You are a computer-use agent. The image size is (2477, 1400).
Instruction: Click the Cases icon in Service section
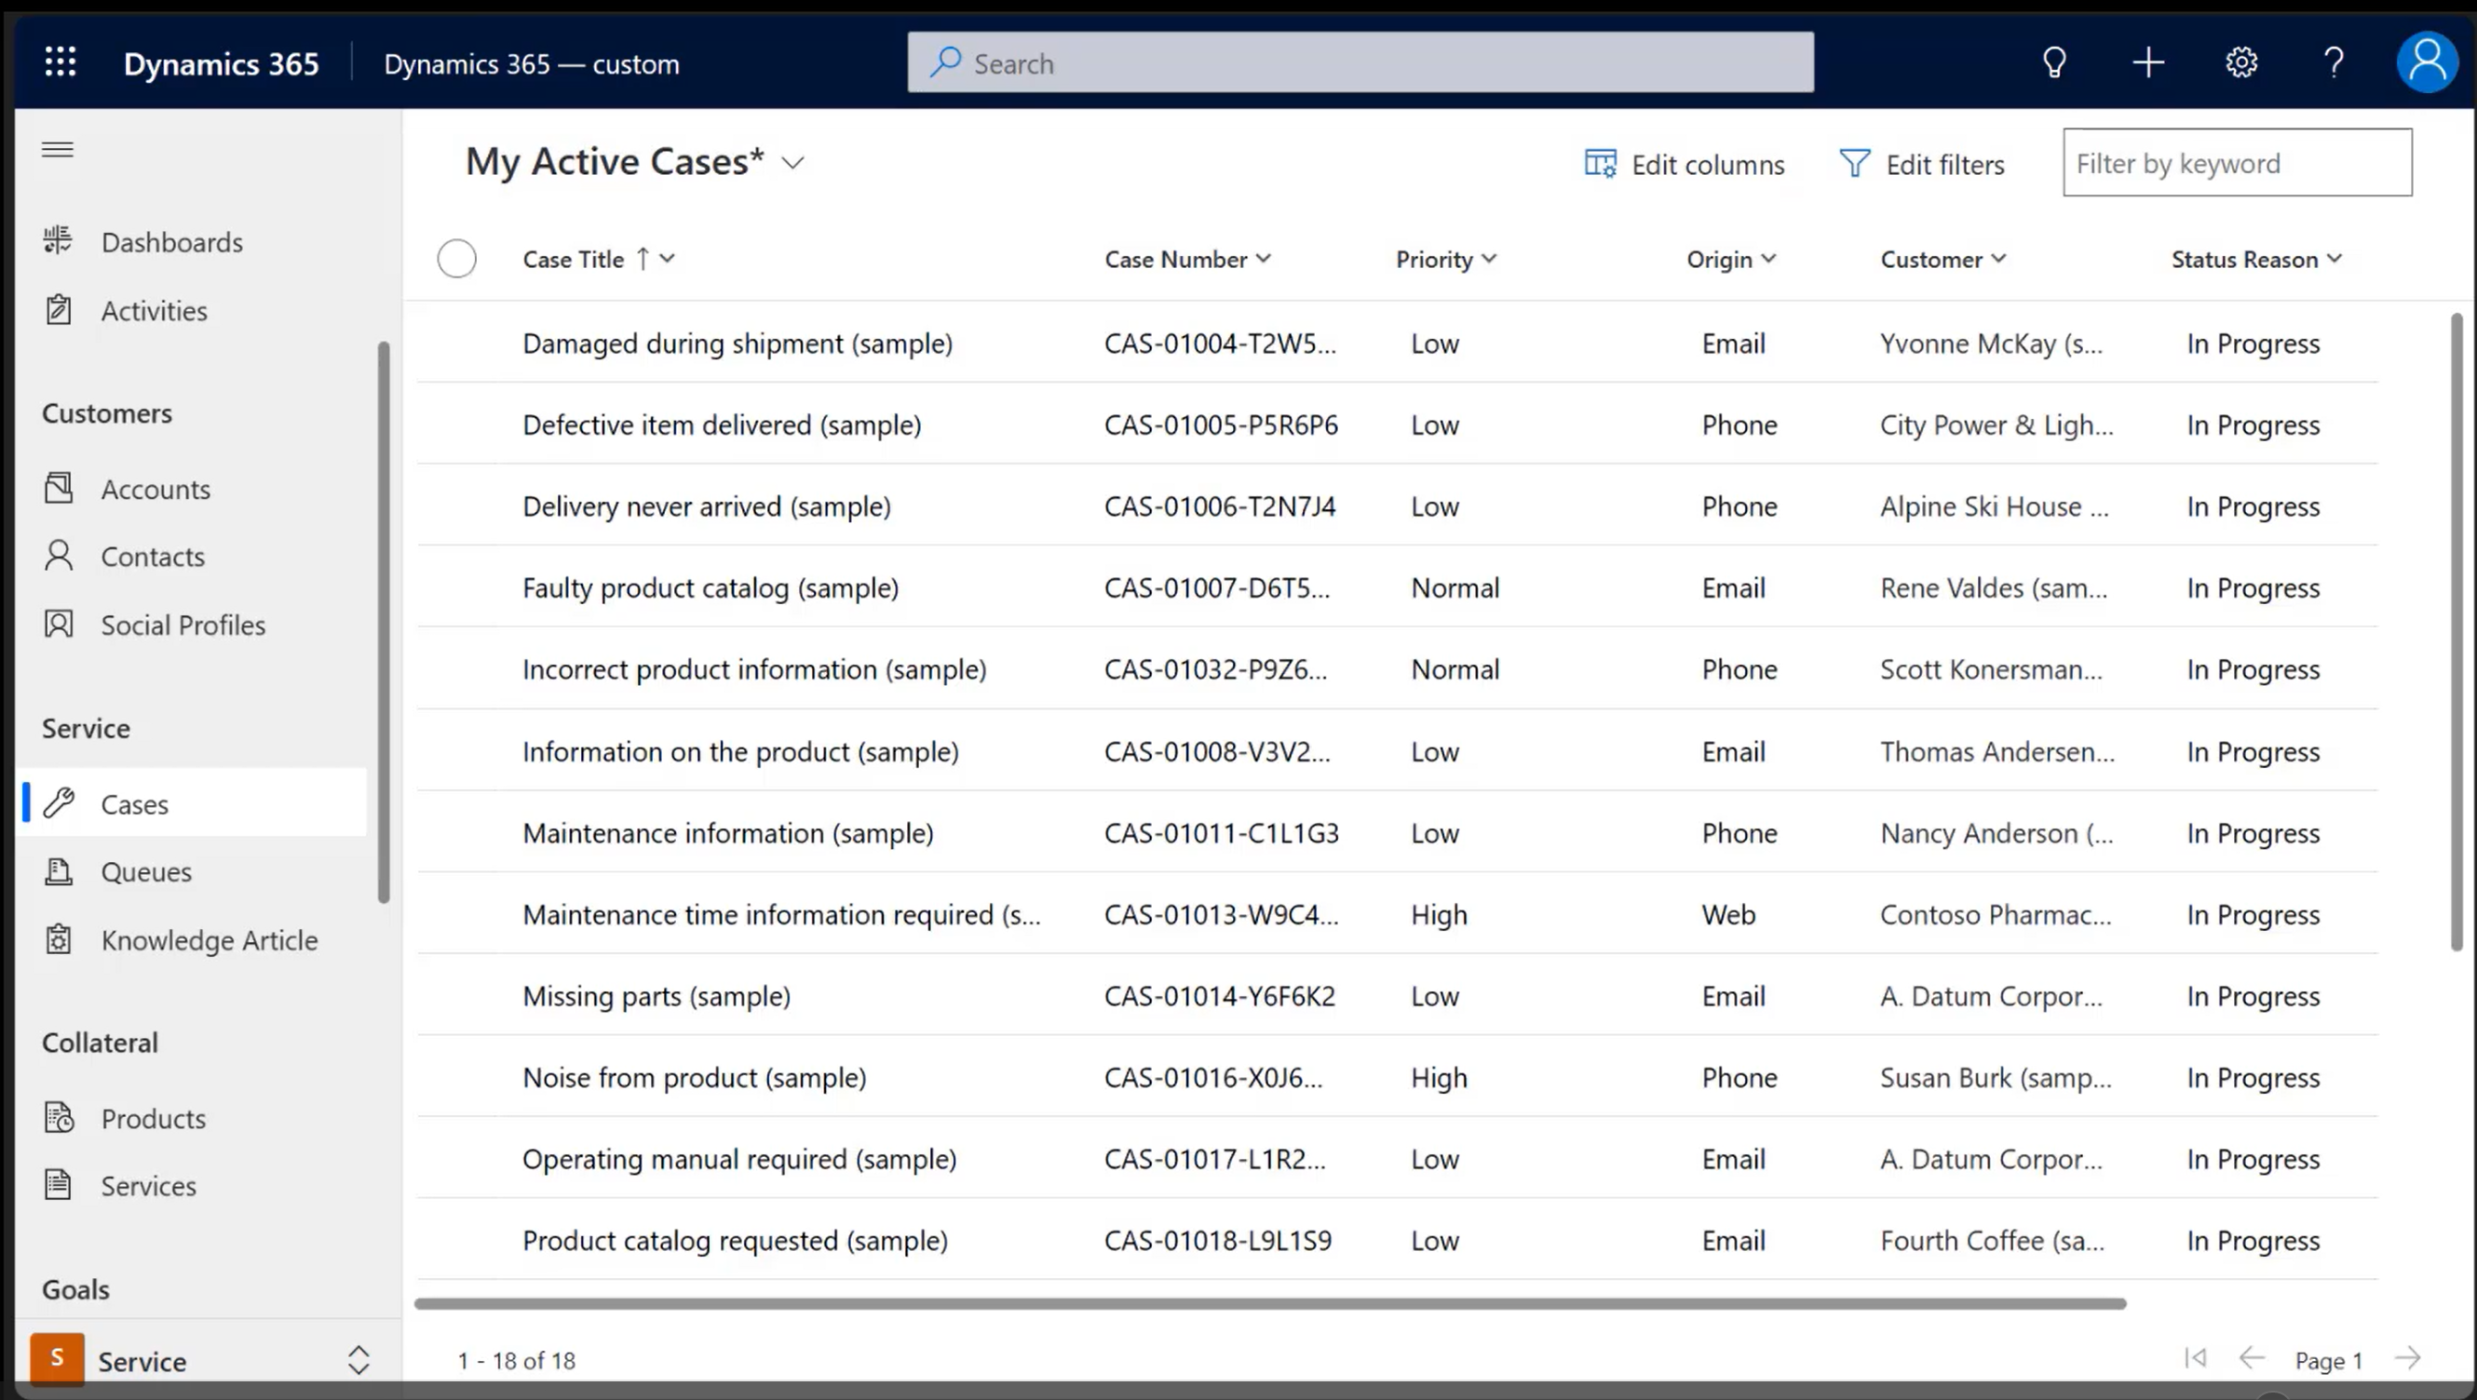tap(58, 801)
